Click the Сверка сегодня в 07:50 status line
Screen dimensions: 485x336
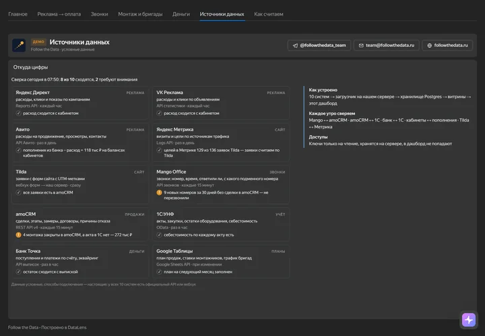coord(74,79)
